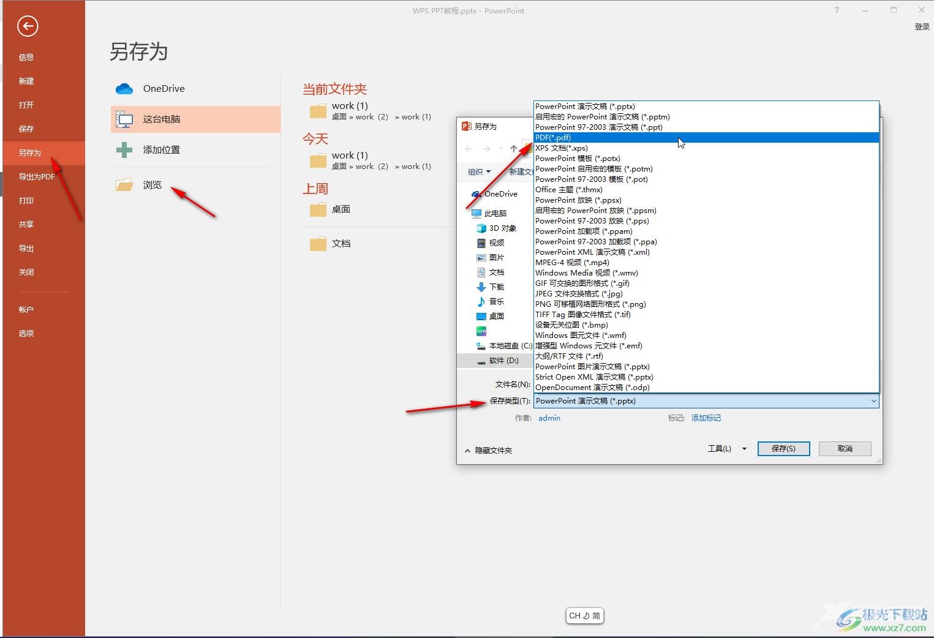Open 打开 backstage tab
This screenshot has height=638, width=934.
click(43, 105)
